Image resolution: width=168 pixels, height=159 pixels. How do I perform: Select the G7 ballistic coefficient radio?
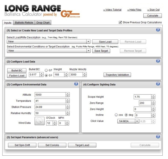[46, 70]
